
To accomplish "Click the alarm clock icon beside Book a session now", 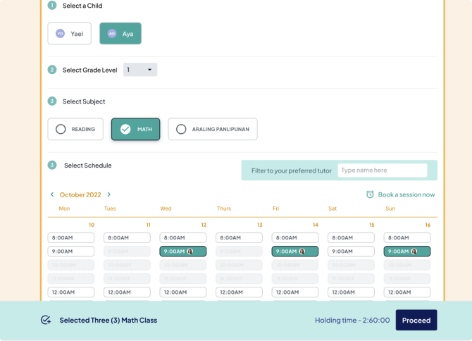I will pyautogui.click(x=370, y=194).
